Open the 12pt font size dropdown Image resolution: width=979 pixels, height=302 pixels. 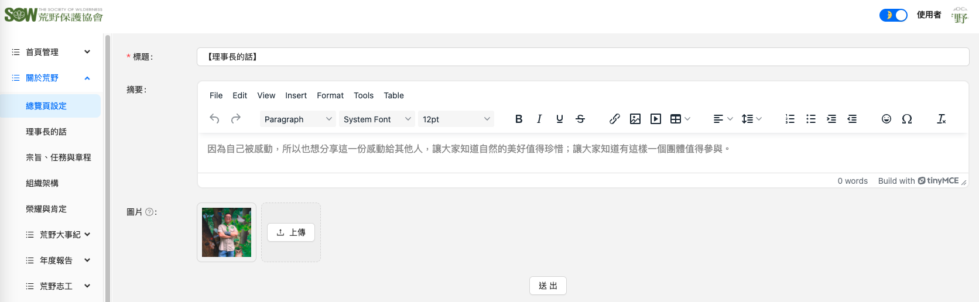click(456, 119)
